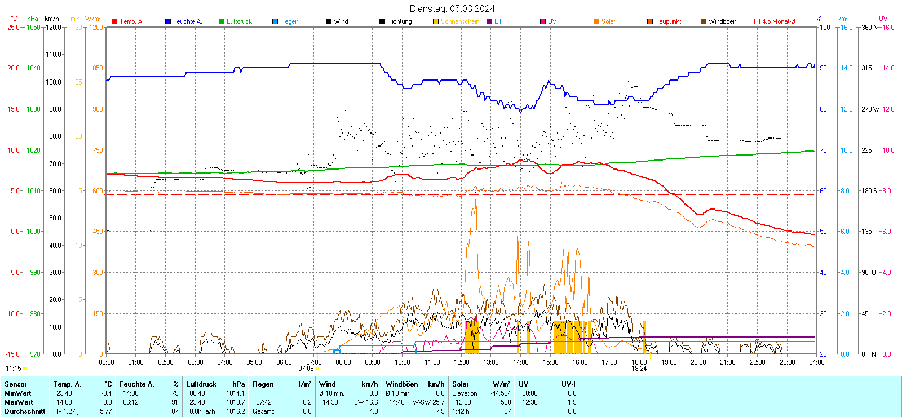
Task: Click the brown Windböen legend marker
Action: [x=704, y=21]
